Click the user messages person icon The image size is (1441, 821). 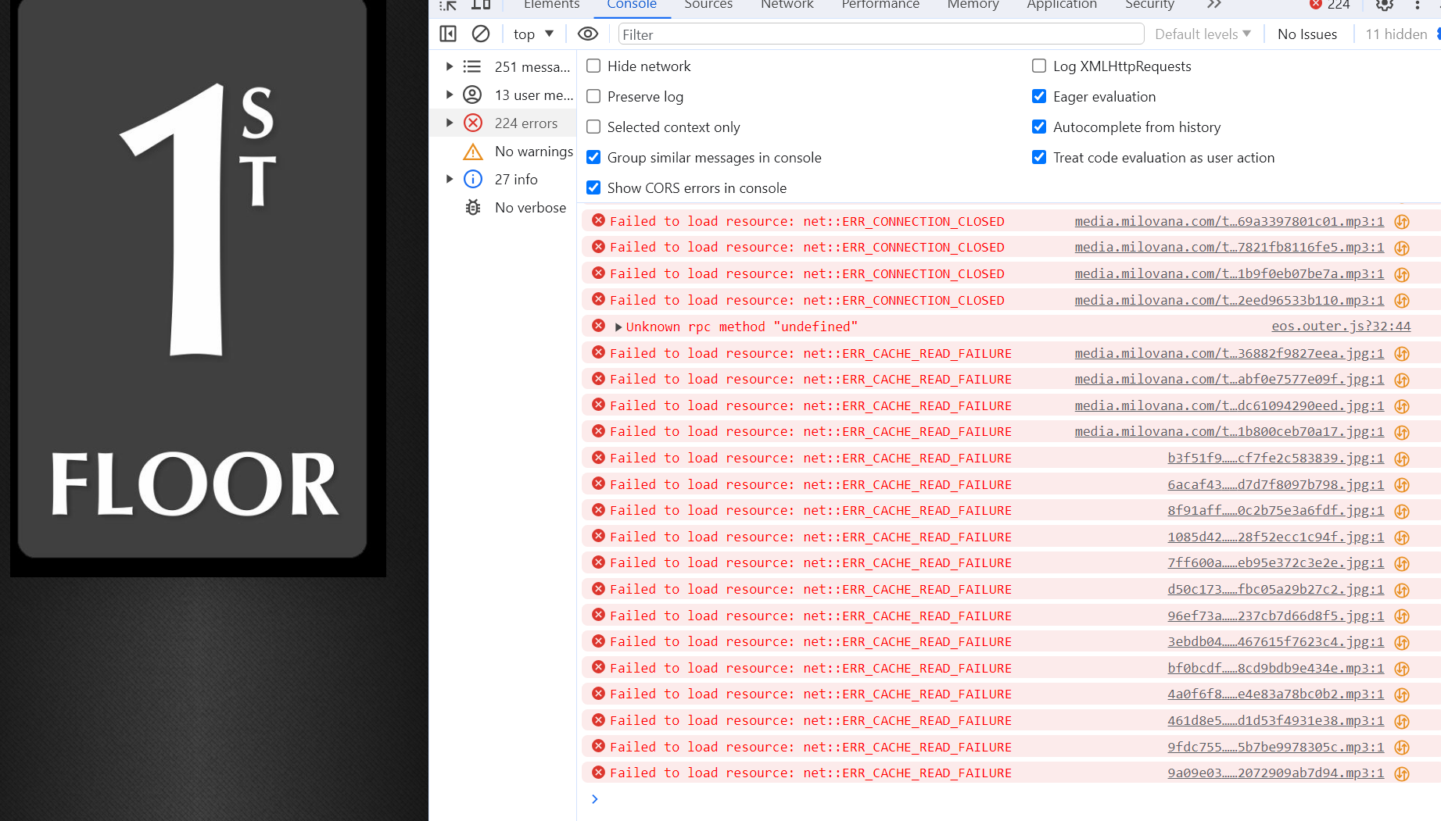coord(472,95)
